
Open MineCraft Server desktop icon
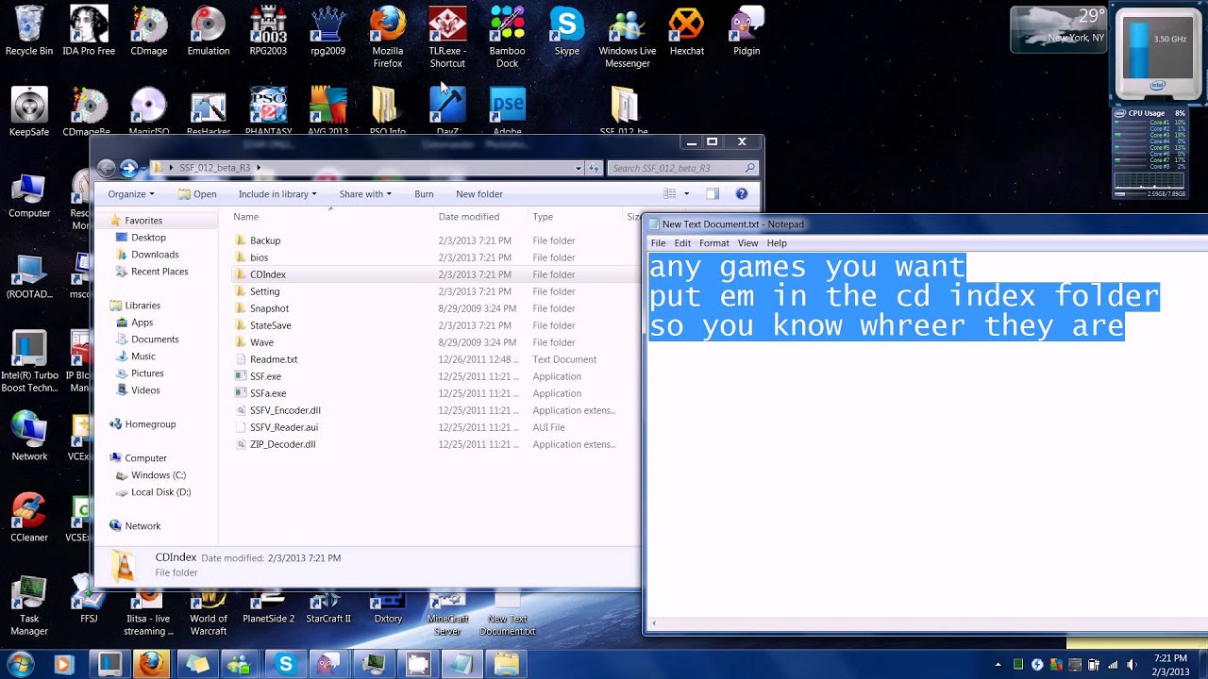pos(447,613)
